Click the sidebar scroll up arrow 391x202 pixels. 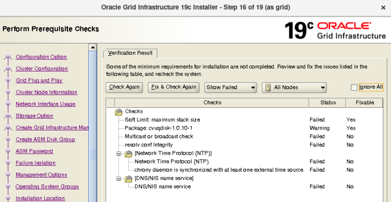point(93,48)
